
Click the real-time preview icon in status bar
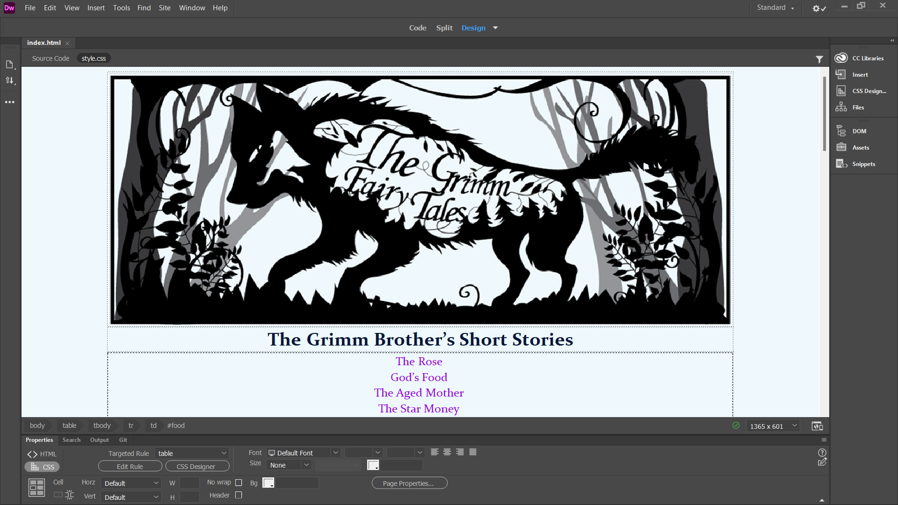click(x=817, y=426)
